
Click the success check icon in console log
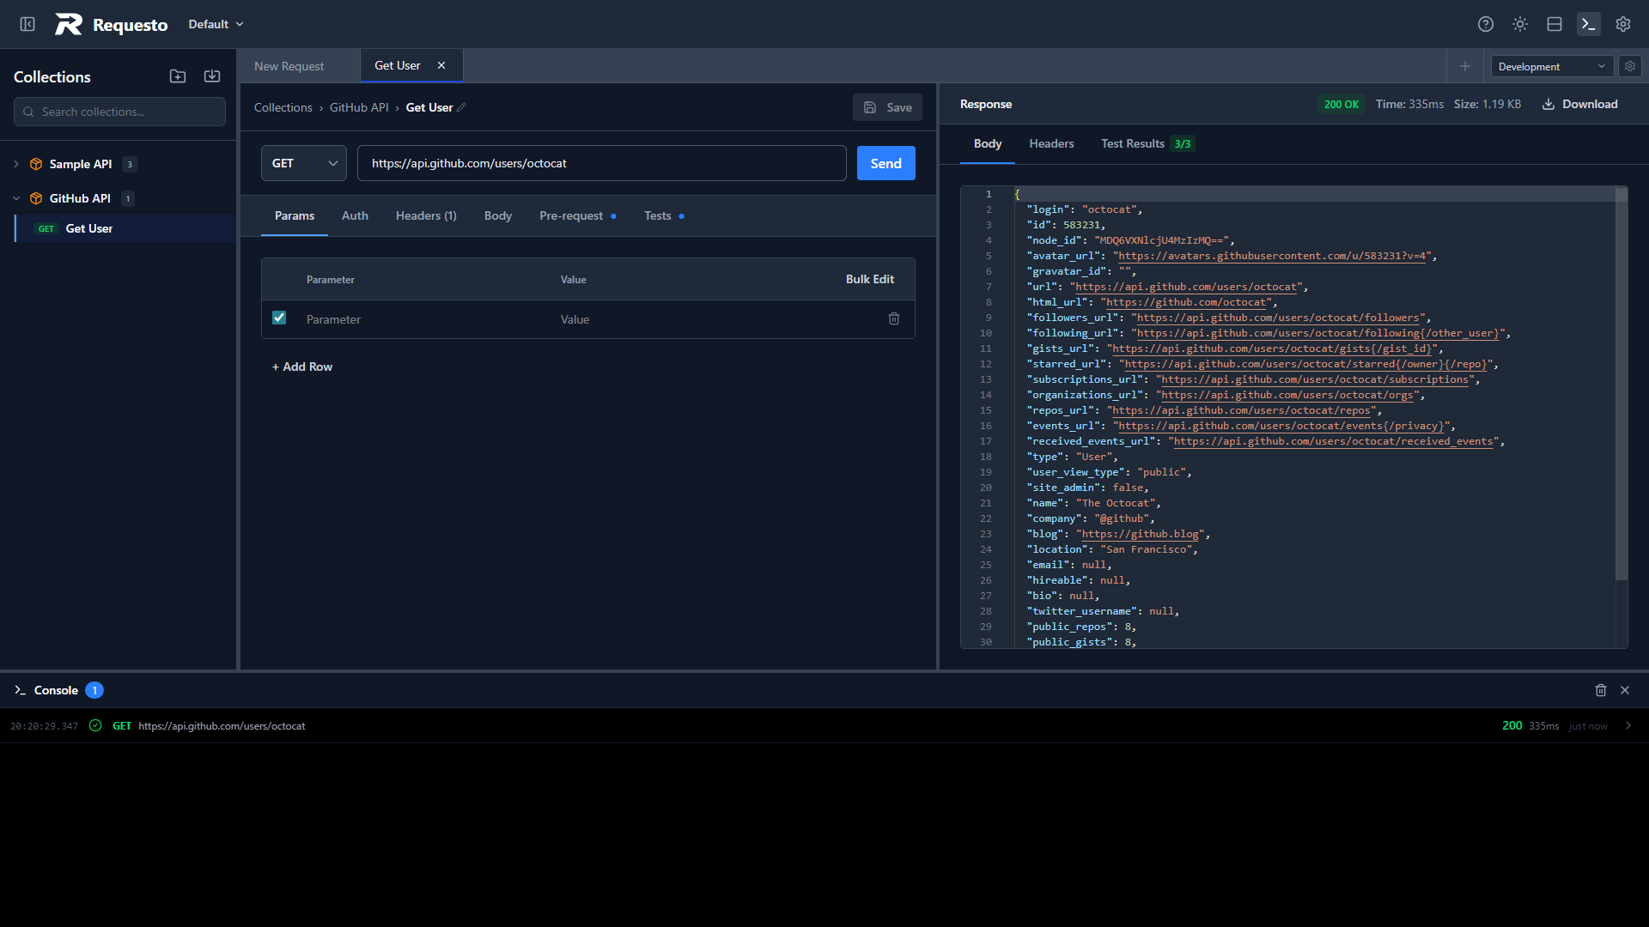[95, 726]
